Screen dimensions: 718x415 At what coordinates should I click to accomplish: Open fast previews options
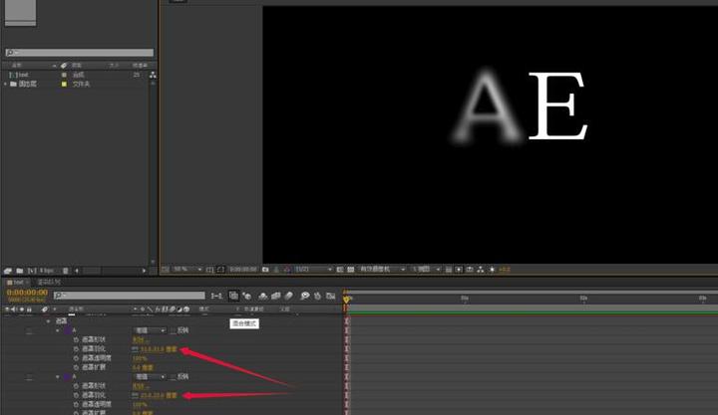(459, 270)
